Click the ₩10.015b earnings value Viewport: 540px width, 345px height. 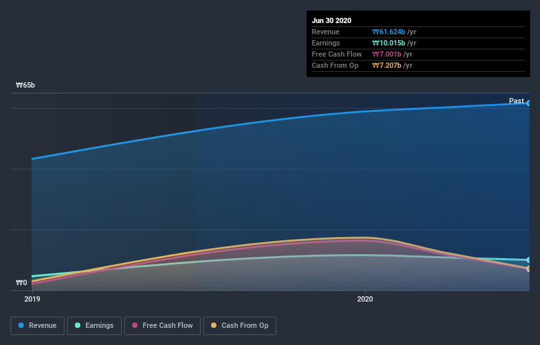tap(389, 43)
